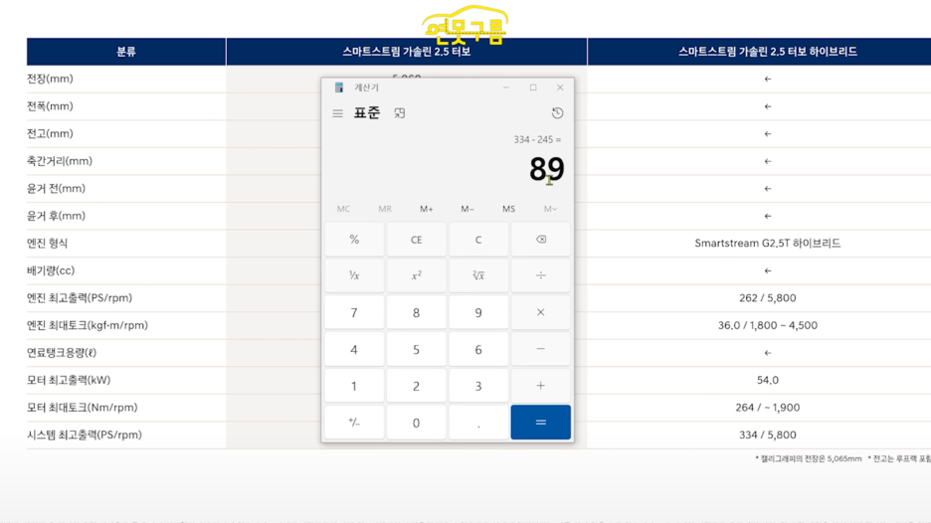
Task: Clear entry with the CE key
Action: click(x=416, y=240)
